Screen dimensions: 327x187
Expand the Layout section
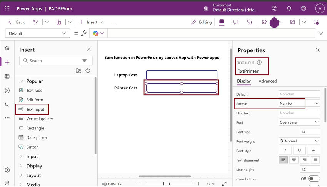pos(21,175)
